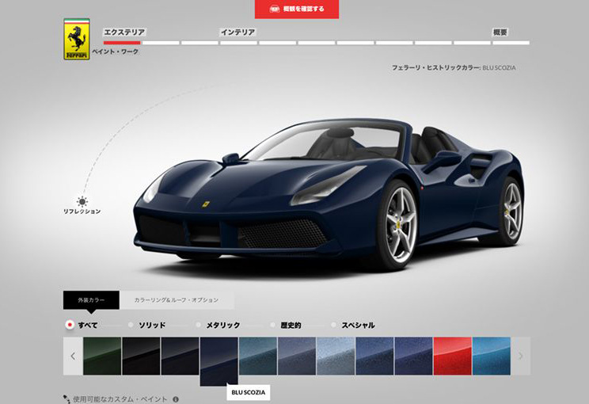Click the info icon beside カスタム・ペイント
This screenshot has height=404, width=589.
coord(175,399)
